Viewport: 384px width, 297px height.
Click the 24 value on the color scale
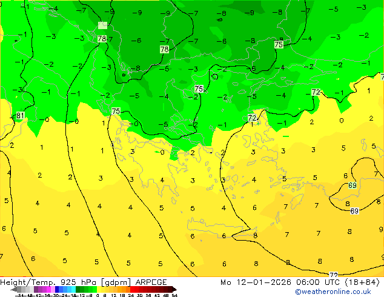131,295
